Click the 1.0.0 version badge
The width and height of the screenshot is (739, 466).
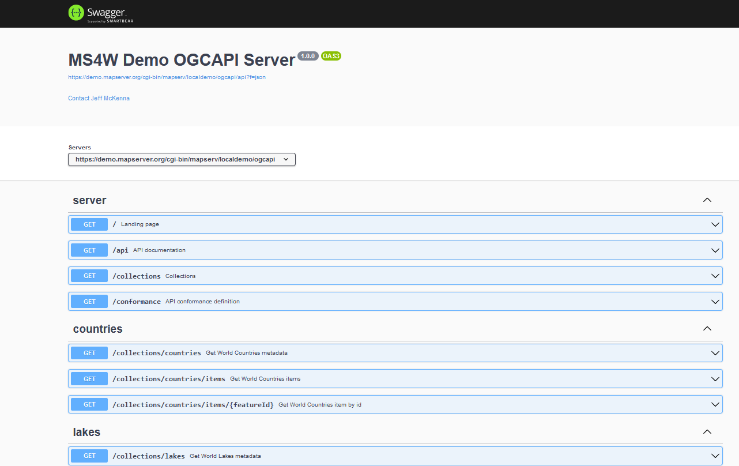point(308,56)
